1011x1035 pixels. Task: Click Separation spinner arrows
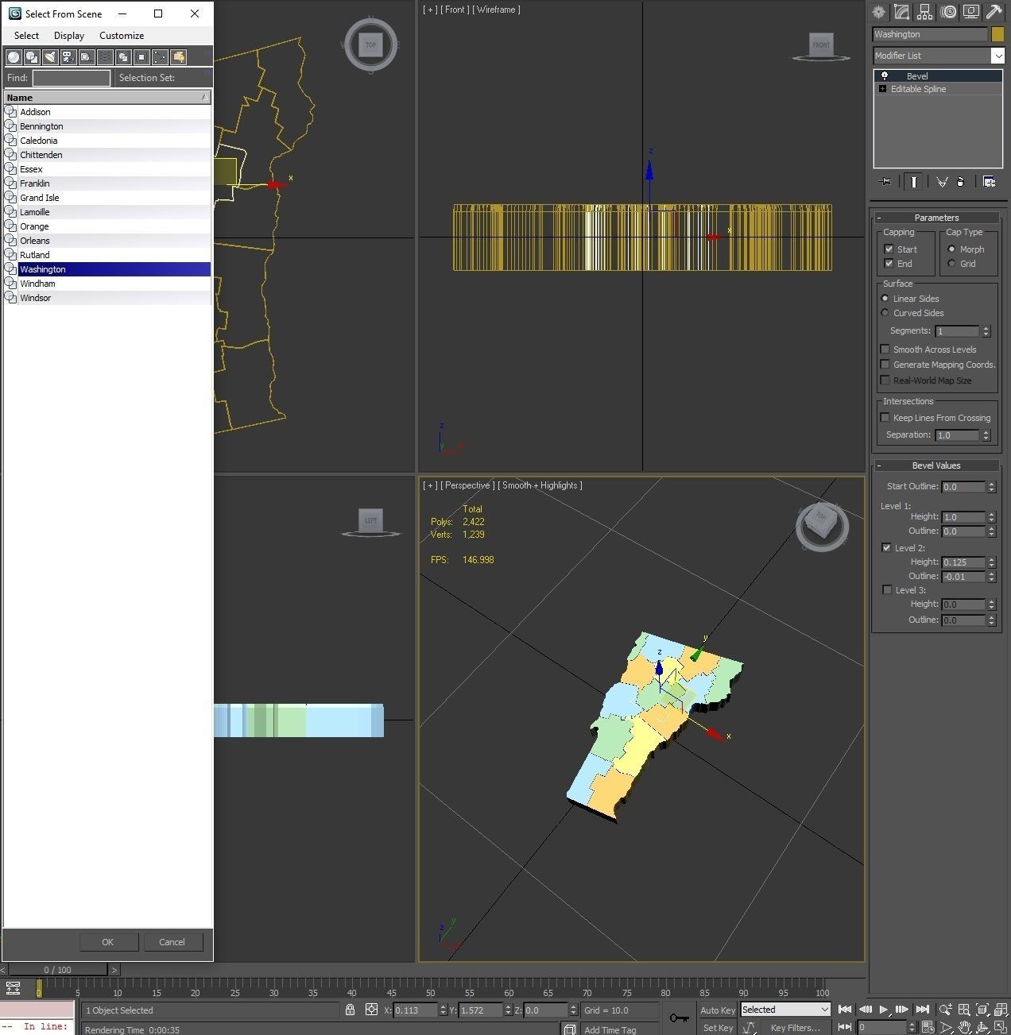[986, 435]
